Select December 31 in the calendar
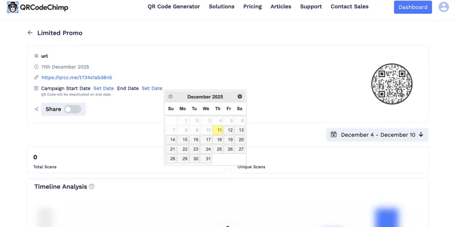The height and width of the screenshot is (227, 455). tap(206, 159)
